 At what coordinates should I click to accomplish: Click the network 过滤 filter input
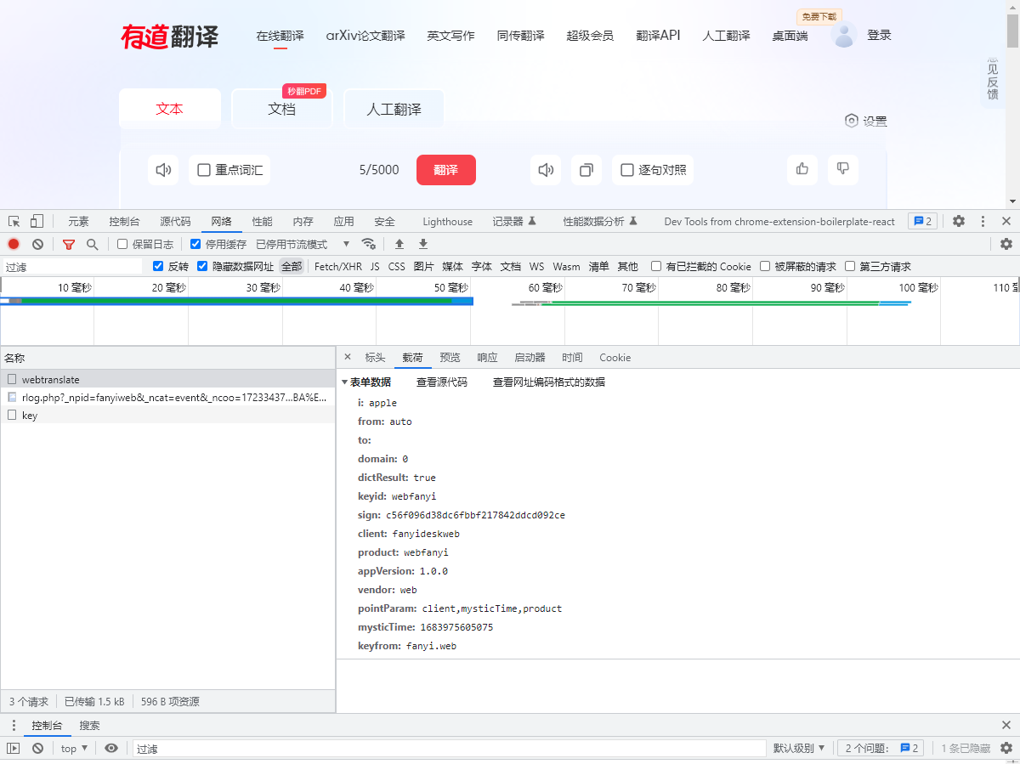[73, 267]
